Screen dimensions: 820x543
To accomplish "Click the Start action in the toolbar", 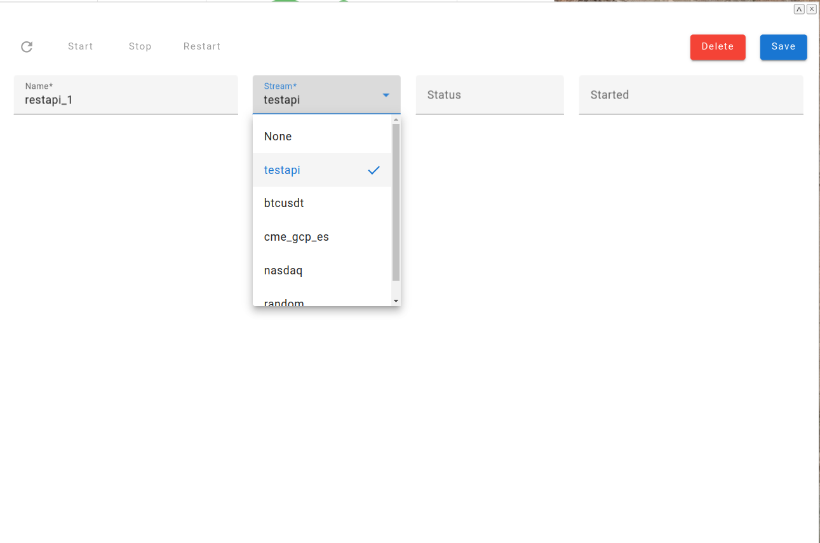I will (x=80, y=46).
